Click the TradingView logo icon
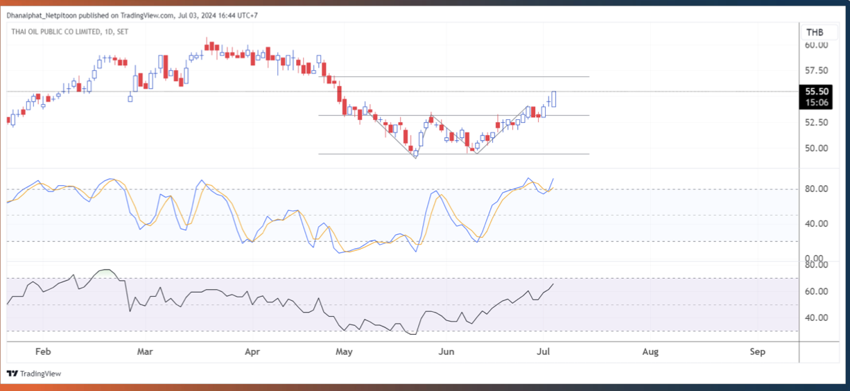 pos(12,374)
